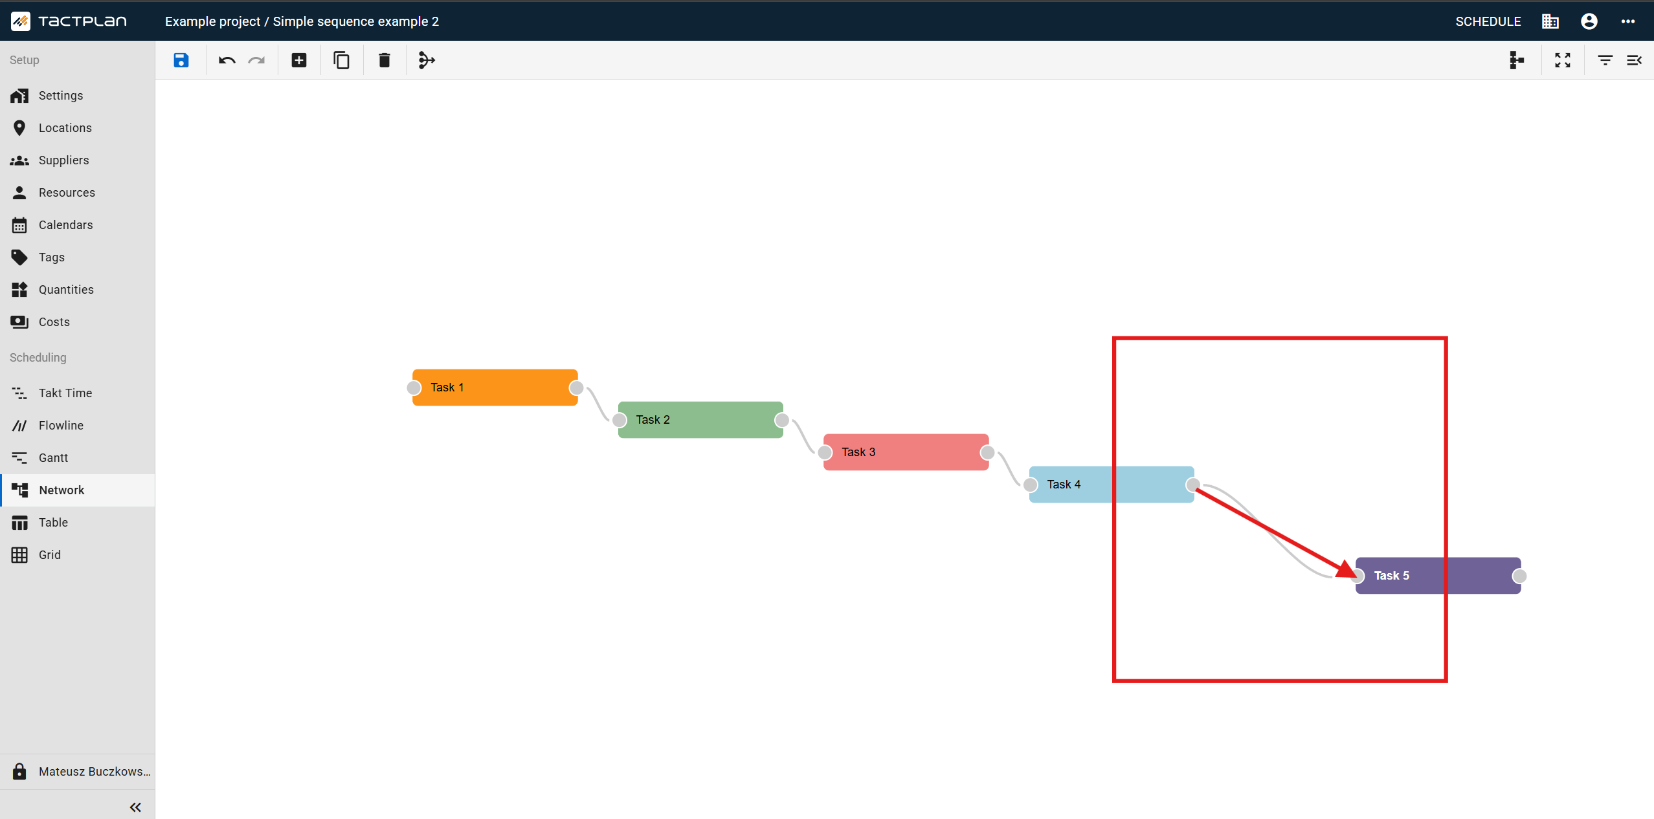Collapse the right panel menu icon
Screen dimensions: 1654x819
1634,60
